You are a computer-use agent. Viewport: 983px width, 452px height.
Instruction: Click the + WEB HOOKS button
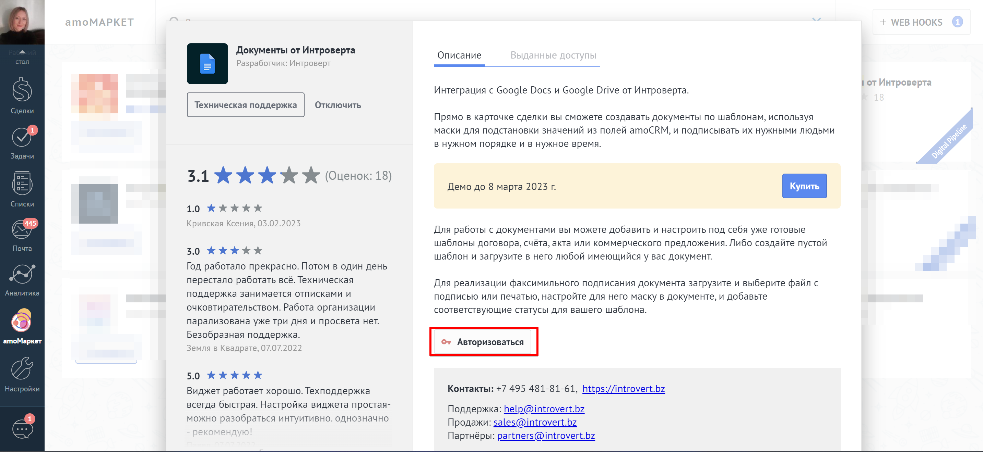point(921,22)
